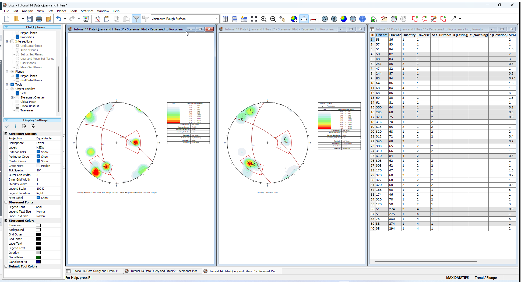Open the Contour Plot view
521x282 pixels.
(x=343, y=19)
